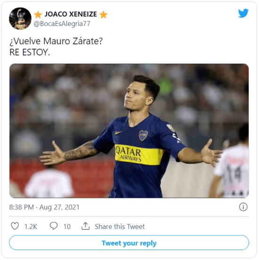This screenshot has height=260, width=259.
Task: Click the Twitter bird logo
Action: point(243,13)
